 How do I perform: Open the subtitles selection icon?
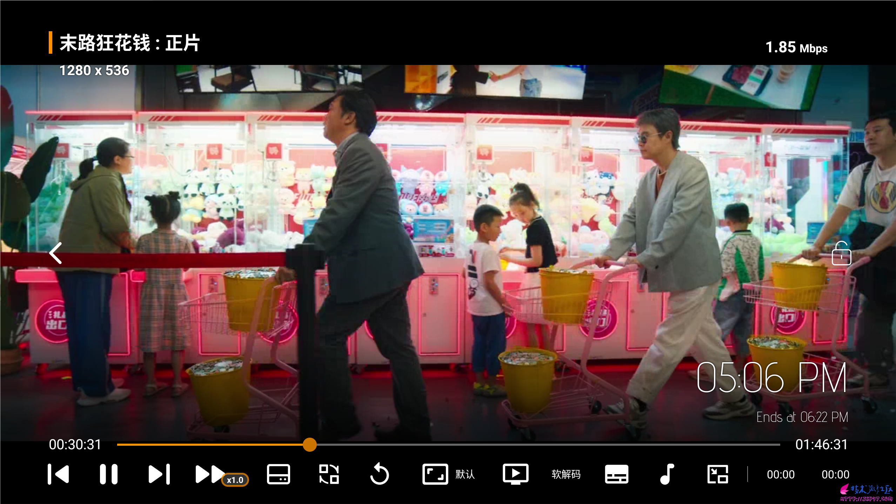tap(616, 475)
